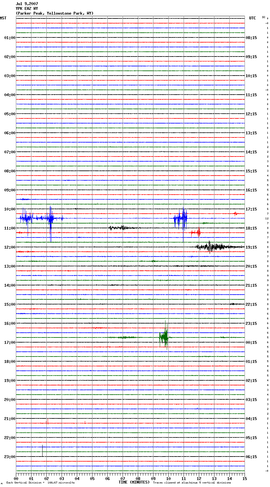Select the 23:00 MST time label
270x487 pixels.
coord(10,457)
